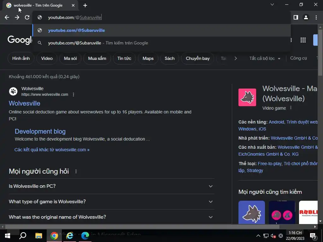Open the Chrome three-dot menu
This screenshot has height=242, width=323.
[316, 17]
